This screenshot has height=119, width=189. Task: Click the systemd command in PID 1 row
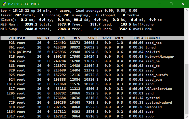pos(153,98)
